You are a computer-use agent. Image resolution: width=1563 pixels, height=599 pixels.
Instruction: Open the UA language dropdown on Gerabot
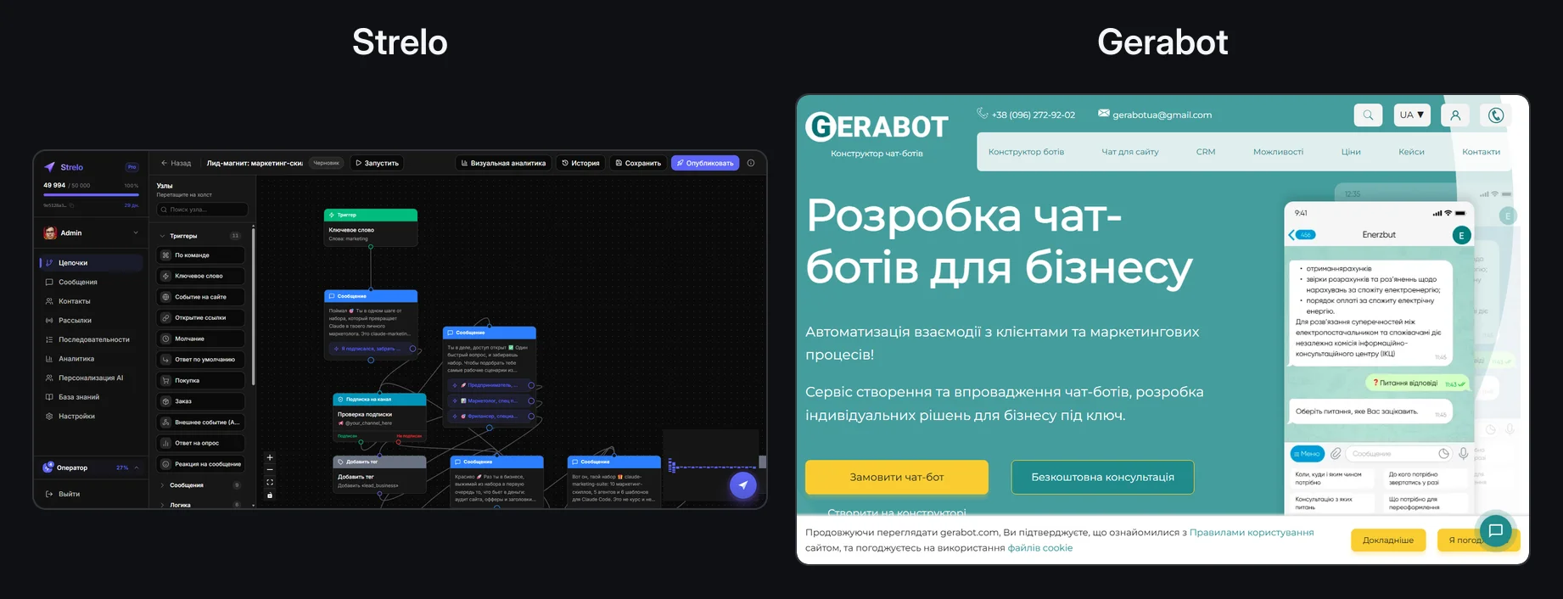click(x=1412, y=115)
